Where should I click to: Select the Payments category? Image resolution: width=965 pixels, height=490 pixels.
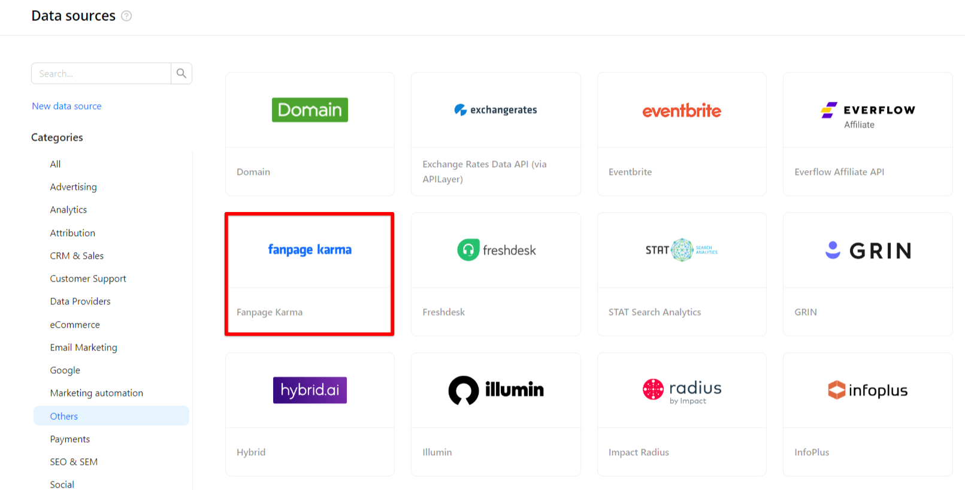[x=69, y=439]
